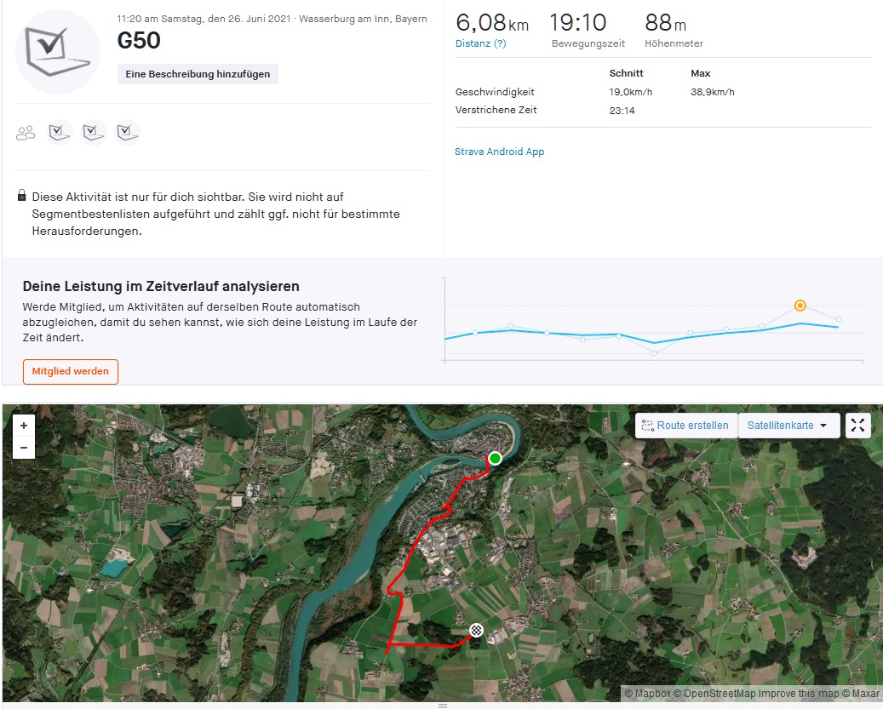Click the lock privacy icon
The width and height of the screenshot is (883, 709).
coord(21,196)
